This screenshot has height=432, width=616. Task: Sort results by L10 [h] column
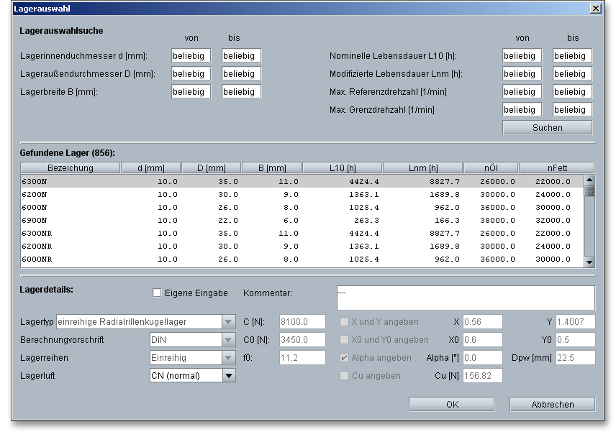point(343,168)
